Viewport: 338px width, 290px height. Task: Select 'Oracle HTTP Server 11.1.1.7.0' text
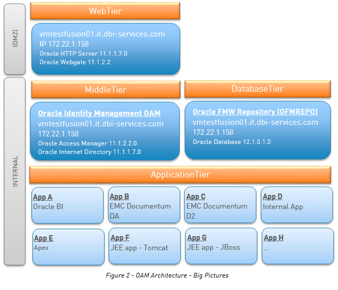83,54
